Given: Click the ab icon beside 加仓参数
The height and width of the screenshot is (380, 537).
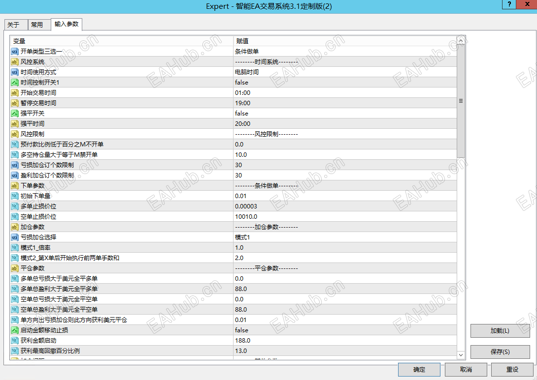Looking at the screenshot, I should (13, 227).
